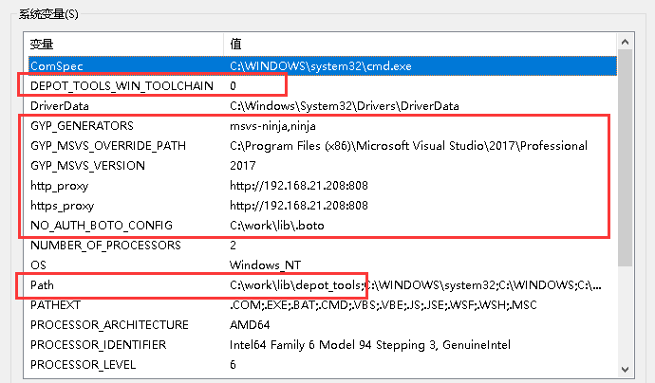Click the scrollbar up arrow

(x=625, y=42)
